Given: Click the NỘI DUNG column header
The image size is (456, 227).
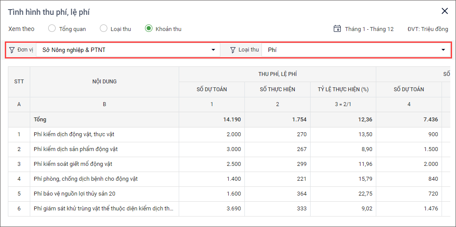Looking at the screenshot, I should [x=104, y=82].
